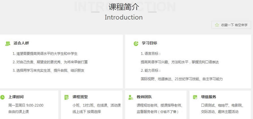
Task: Click the 上课时间 clock icon
Action: click(3, 97)
